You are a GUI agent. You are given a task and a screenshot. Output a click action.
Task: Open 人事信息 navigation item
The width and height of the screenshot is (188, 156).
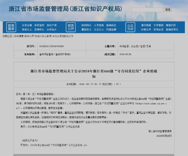click(x=99, y=25)
